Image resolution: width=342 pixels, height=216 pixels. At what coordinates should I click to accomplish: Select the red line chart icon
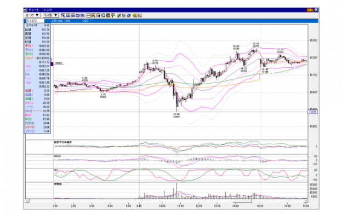pyautogui.click(x=89, y=15)
